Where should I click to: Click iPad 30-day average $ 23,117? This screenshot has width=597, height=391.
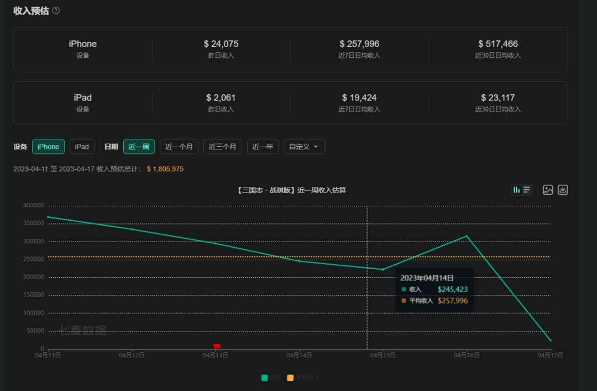pos(498,98)
